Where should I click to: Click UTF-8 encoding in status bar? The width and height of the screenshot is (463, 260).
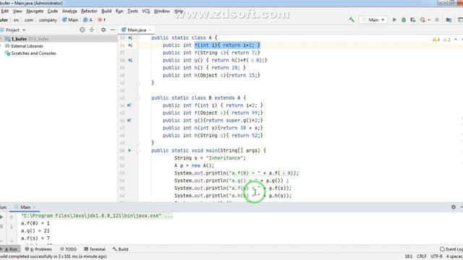(436, 256)
